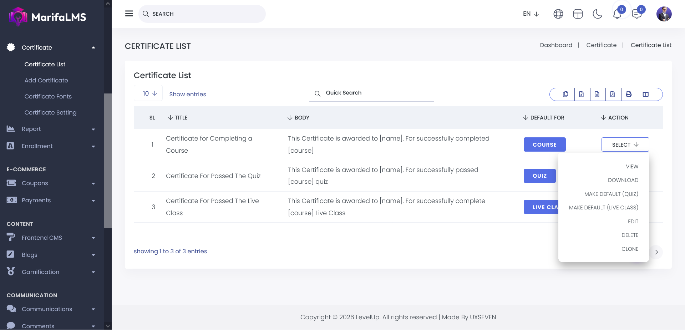Select Make Default (Quiz) menu option
This screenshot has width=685, height=330.
point(611,194)
